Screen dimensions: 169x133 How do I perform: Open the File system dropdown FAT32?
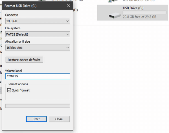click(38, 34)
